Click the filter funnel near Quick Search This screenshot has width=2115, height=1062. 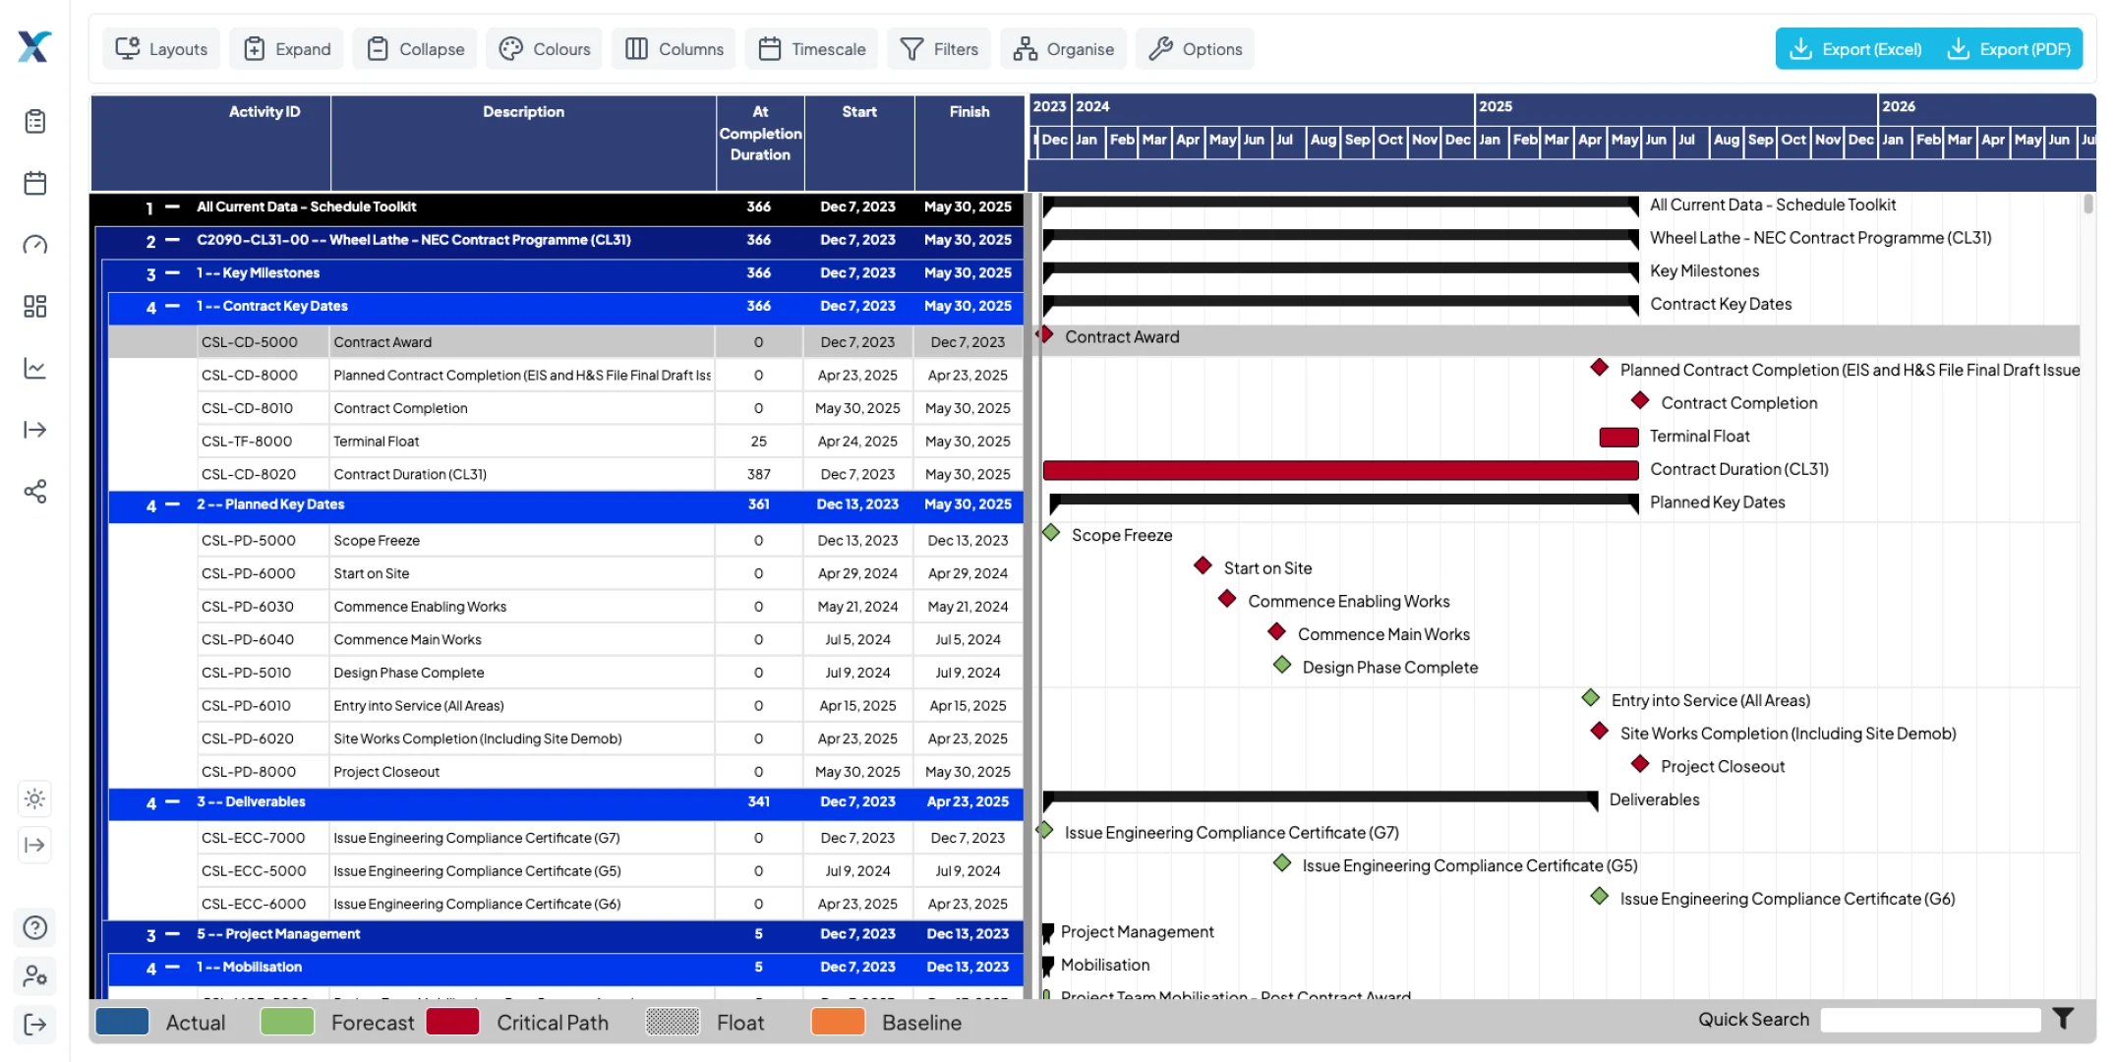[x=2063, y=1019]
